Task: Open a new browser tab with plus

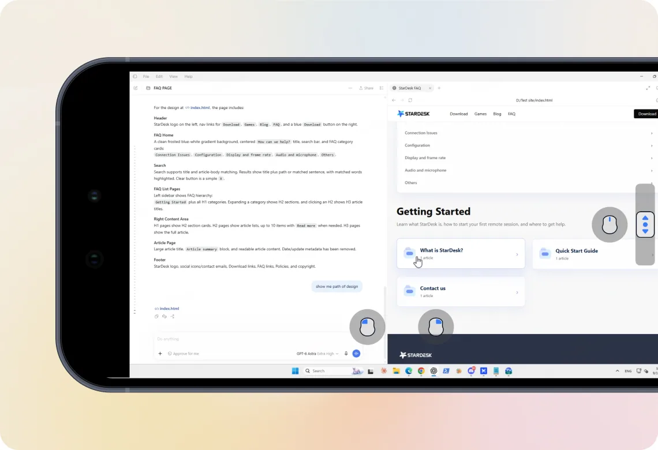Action: 439,88
